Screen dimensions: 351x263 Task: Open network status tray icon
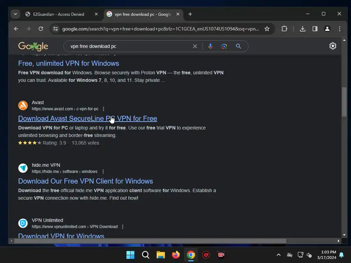(x=300, y=255)
